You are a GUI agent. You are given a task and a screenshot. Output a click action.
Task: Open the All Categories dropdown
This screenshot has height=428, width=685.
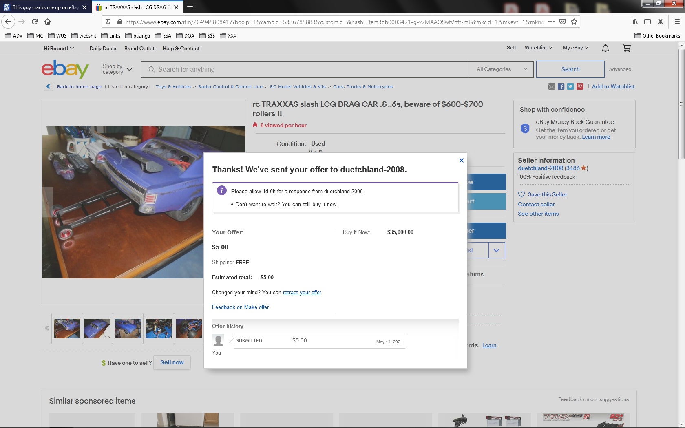[x=502, y=69]
